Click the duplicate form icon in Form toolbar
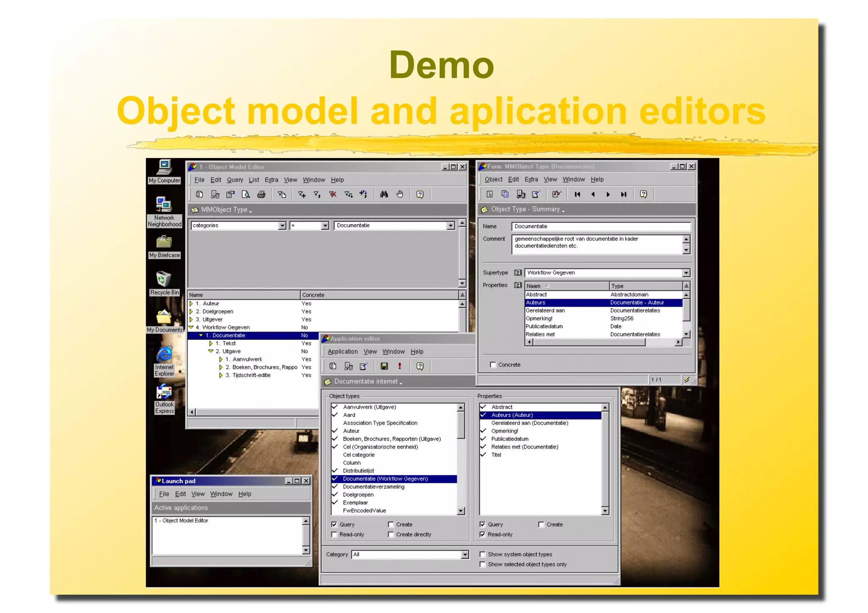Screen dimensions: 868x613 [505, 194]
